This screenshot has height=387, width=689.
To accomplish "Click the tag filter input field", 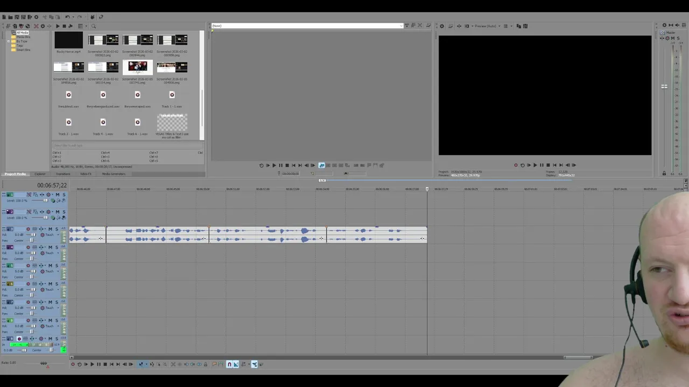I will 128,145.
